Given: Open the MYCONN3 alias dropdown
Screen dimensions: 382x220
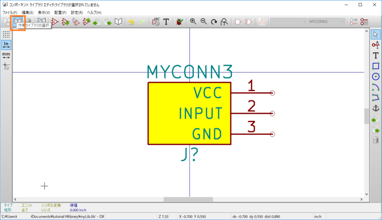Looking at the screenshot, I should coord(327,21).
